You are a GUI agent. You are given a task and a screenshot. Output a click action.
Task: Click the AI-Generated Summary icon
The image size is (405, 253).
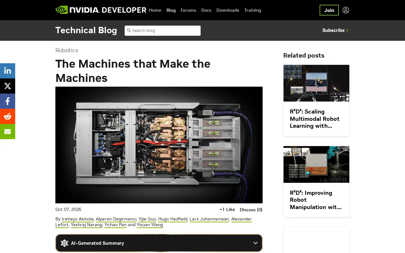(65, 243)
